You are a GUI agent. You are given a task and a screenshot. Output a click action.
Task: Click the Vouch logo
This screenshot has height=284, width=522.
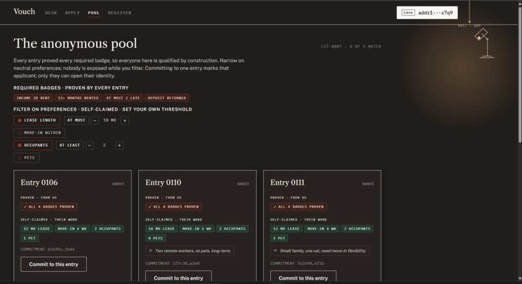point(24,12)
